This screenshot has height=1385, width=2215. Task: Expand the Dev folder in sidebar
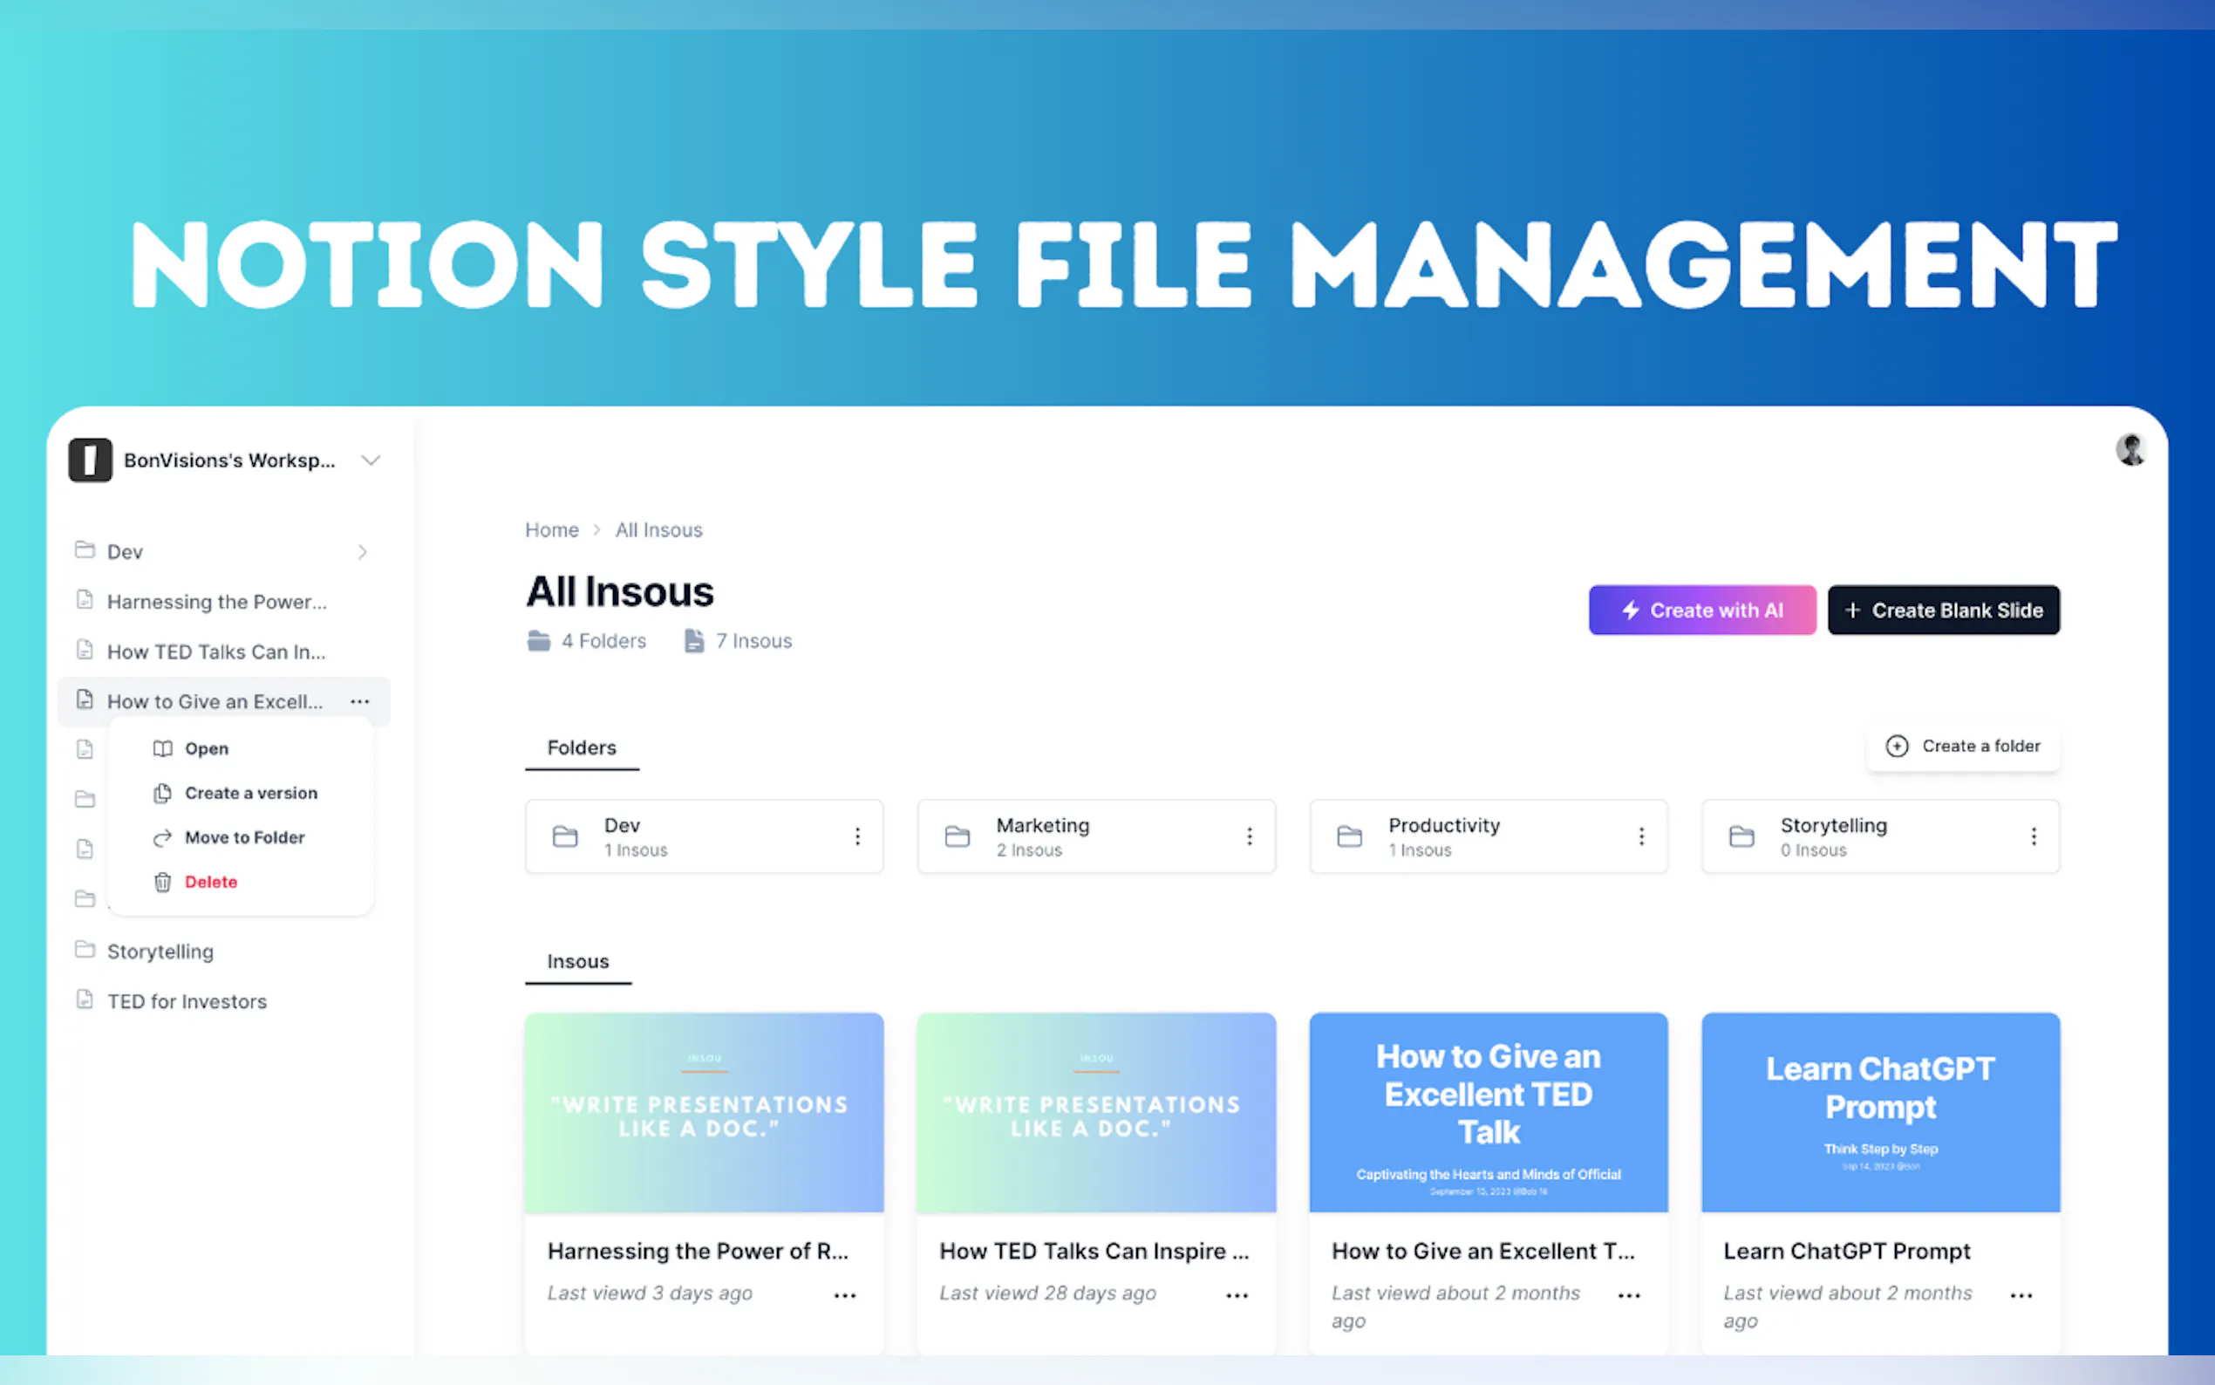pos(363,551)
